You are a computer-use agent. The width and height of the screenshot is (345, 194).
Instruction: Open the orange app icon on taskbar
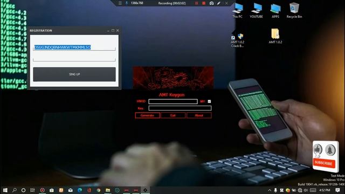point(61,190)
